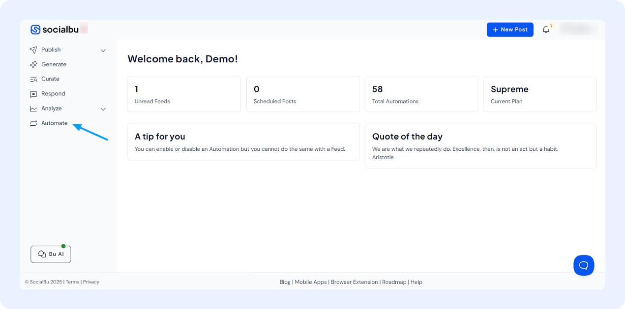Launch the Bu AI assistant button

coord(51,254)
